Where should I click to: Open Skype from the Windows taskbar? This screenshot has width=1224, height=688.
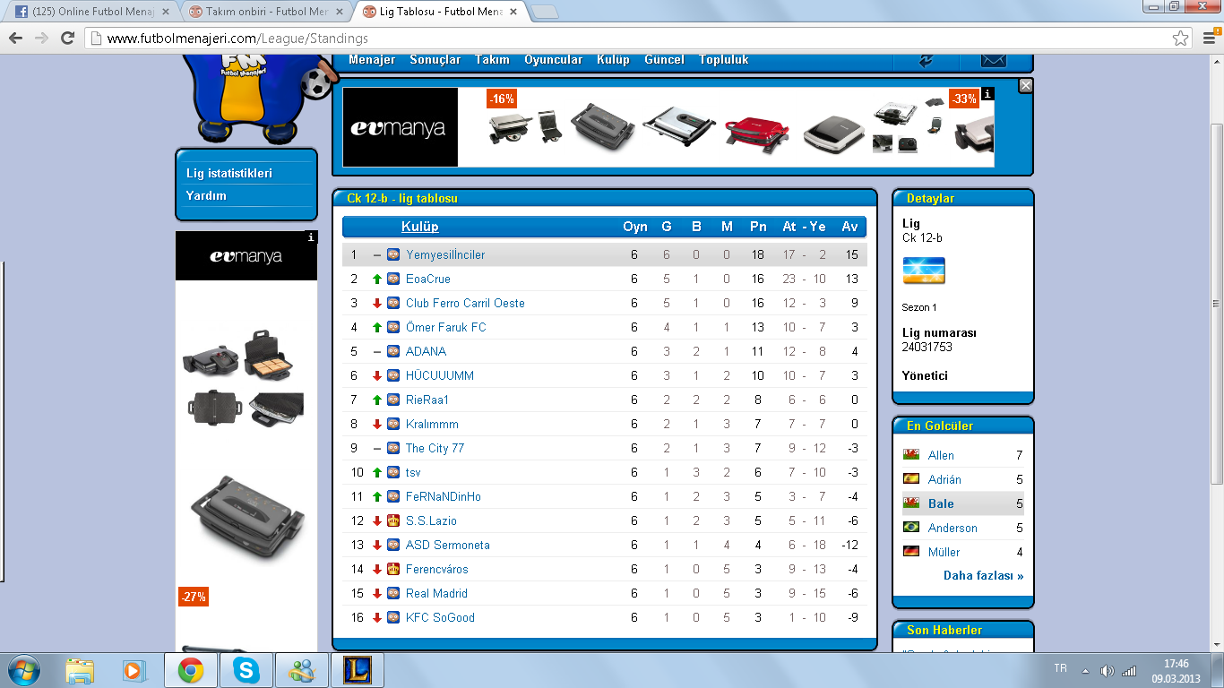tap(246, 670)
